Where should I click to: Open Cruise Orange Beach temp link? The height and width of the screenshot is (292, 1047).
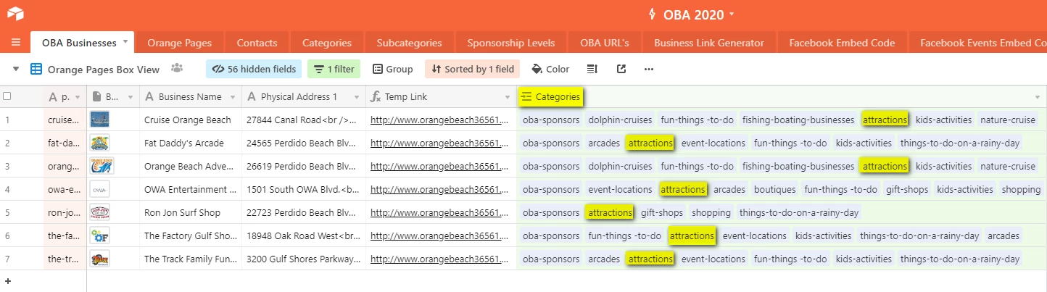439,120
